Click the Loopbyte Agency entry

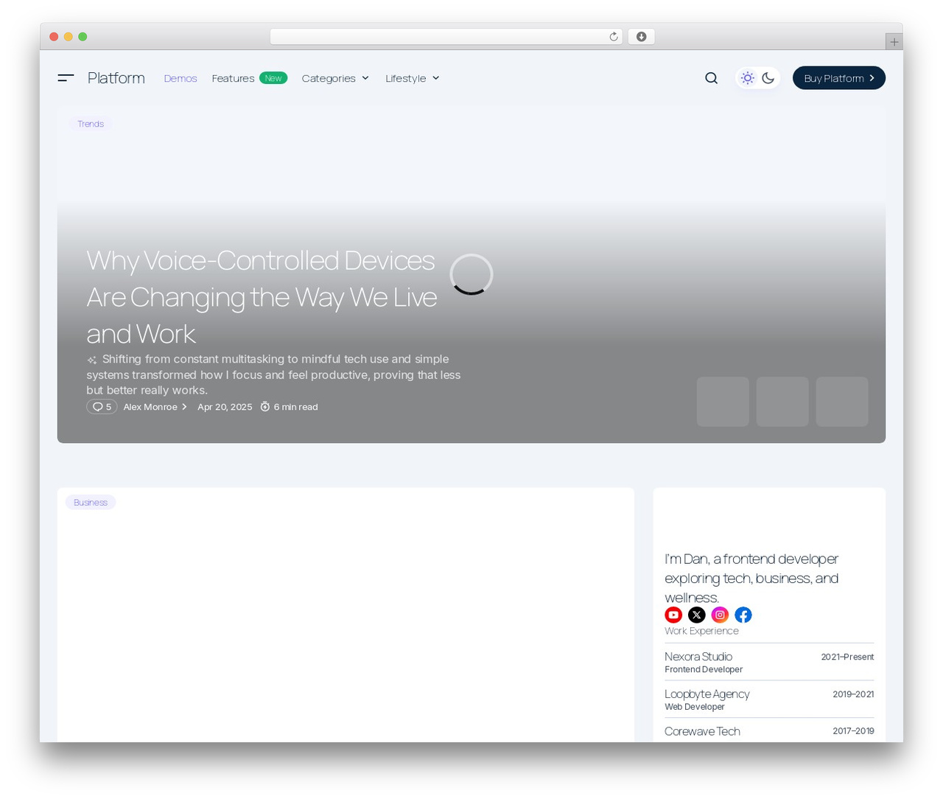click(x=769, y=699)
